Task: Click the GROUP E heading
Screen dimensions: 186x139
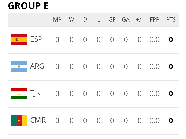Action: (28, 6)
